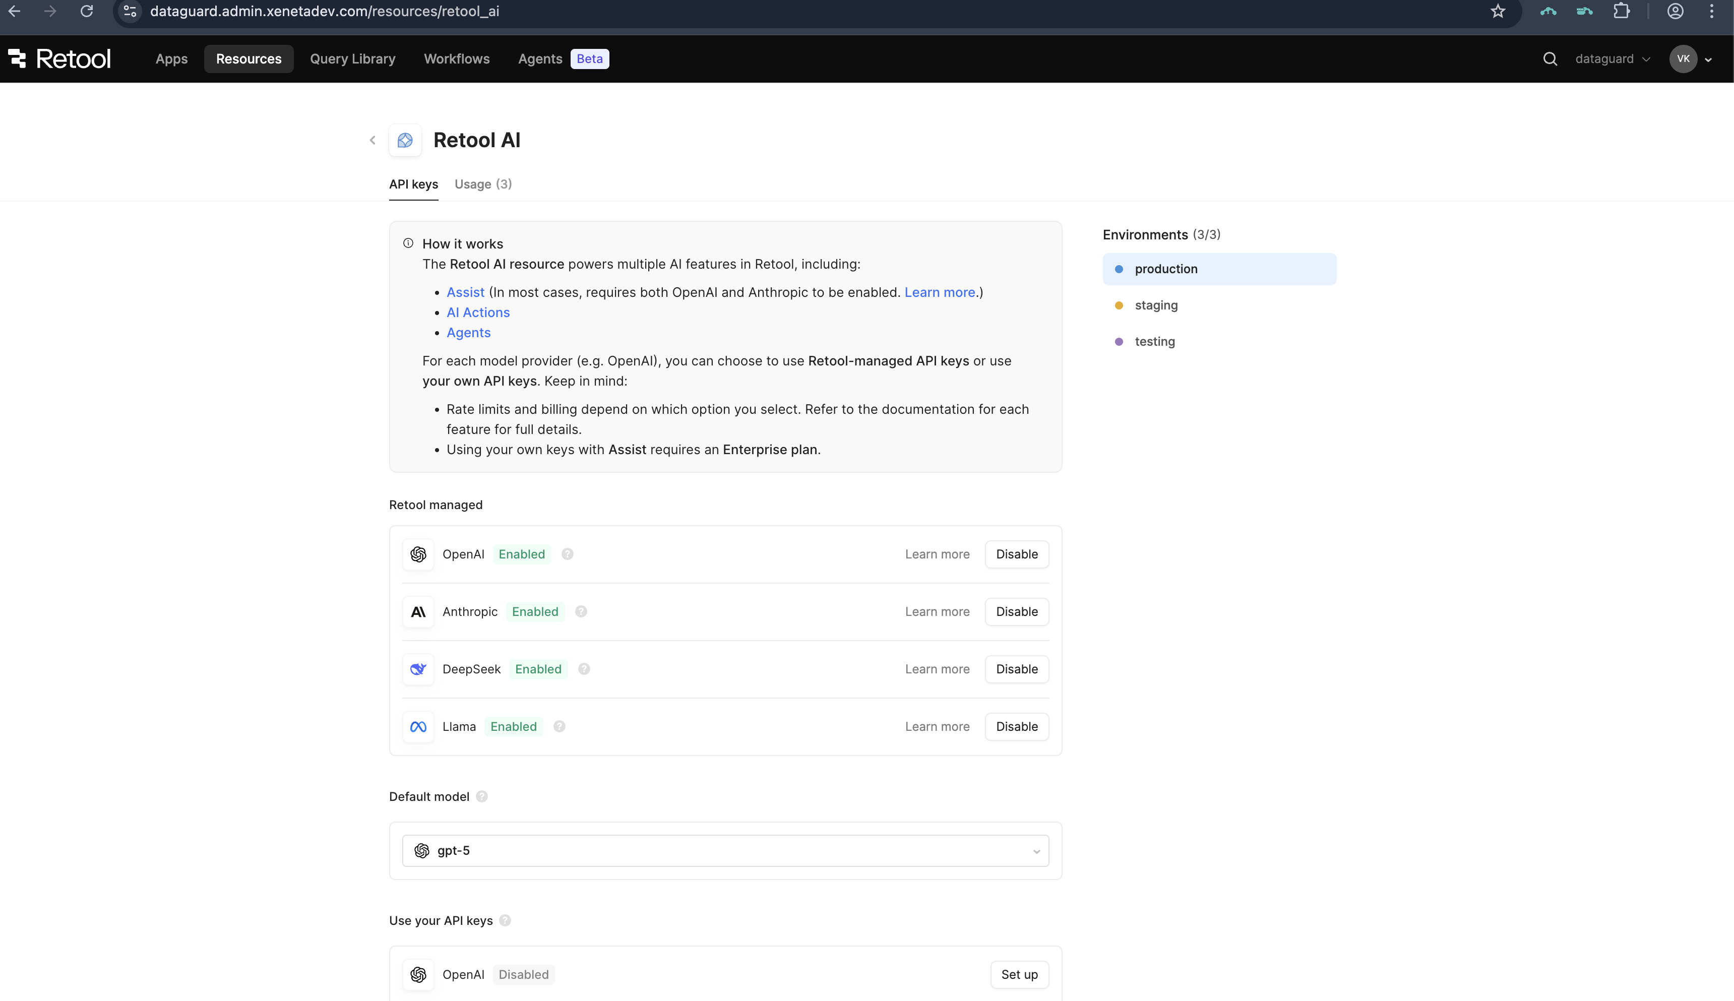
Task: Bookmark the page with the star icon
Action: (1498, 11)
